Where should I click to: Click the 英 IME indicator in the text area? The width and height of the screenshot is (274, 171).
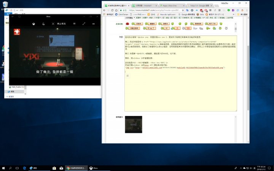tap(127, 76)
